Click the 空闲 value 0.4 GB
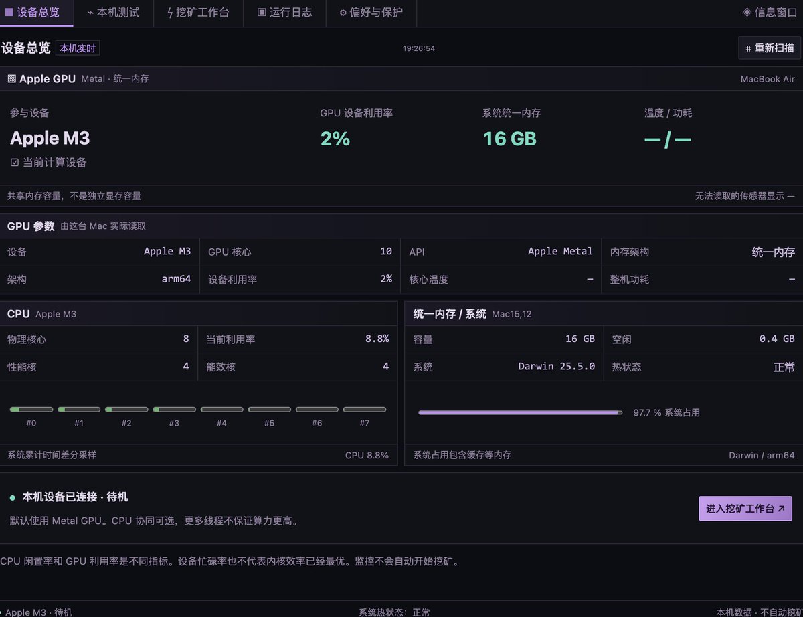Screen dimensions: 803x617 click(x=777, y=339)
